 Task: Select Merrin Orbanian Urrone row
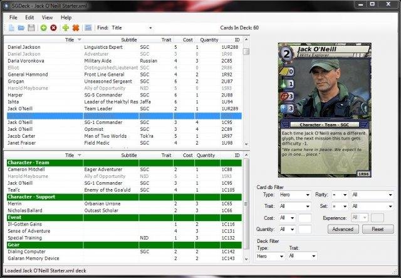(x=124, y=203)
